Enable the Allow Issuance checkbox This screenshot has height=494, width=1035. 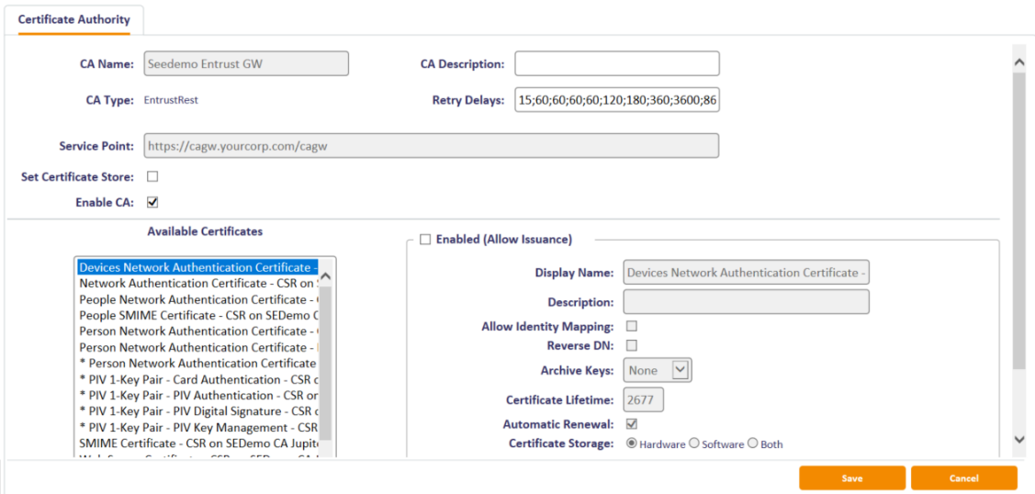tap(425, 240)
